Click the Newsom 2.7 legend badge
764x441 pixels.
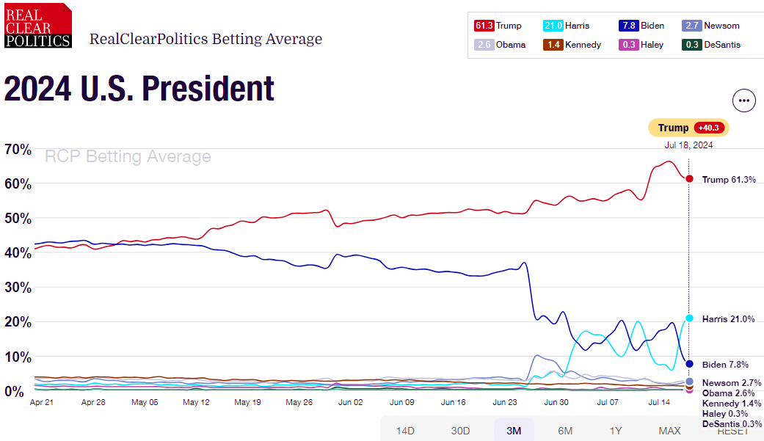click(691, 26)
